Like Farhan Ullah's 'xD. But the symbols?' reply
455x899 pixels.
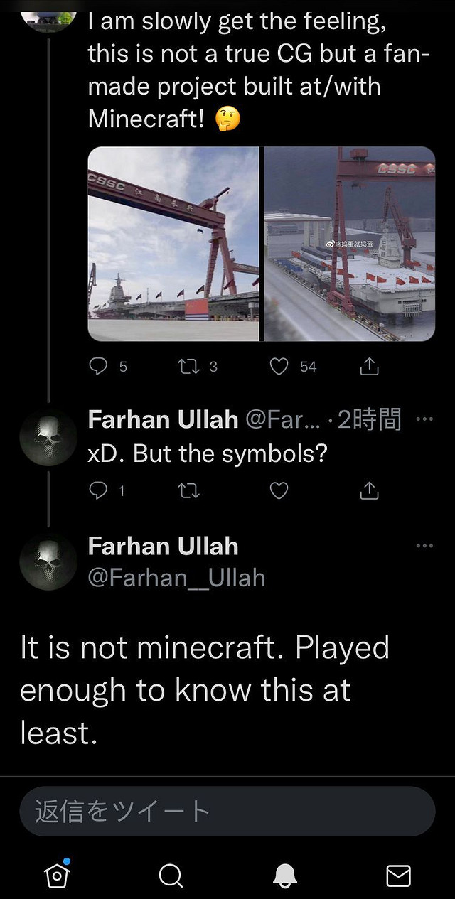(x=279, y=490)
